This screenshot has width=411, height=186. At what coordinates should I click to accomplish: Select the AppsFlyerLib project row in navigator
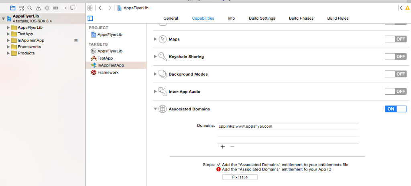[x=43, y=18]
